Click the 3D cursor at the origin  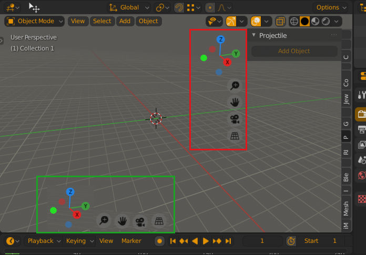(156, 118)
